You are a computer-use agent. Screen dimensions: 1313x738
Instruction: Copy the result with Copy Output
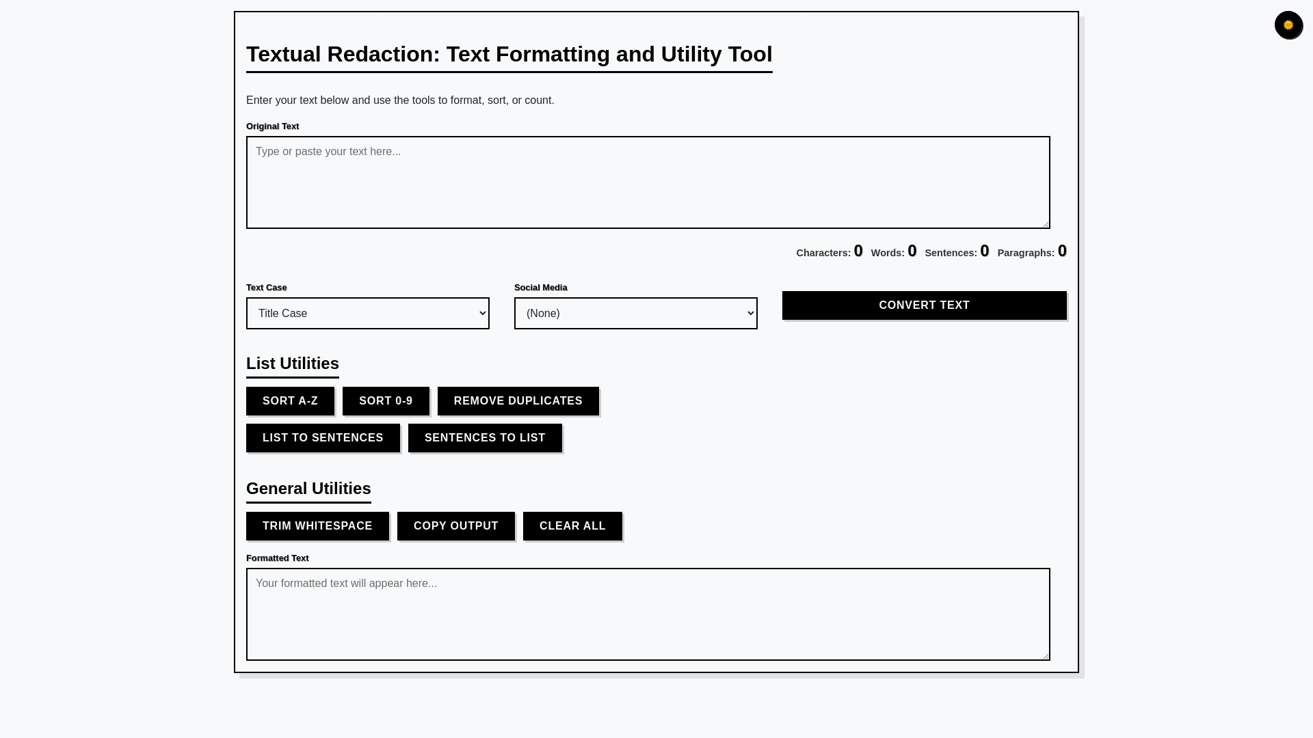[x=455, y=526]
